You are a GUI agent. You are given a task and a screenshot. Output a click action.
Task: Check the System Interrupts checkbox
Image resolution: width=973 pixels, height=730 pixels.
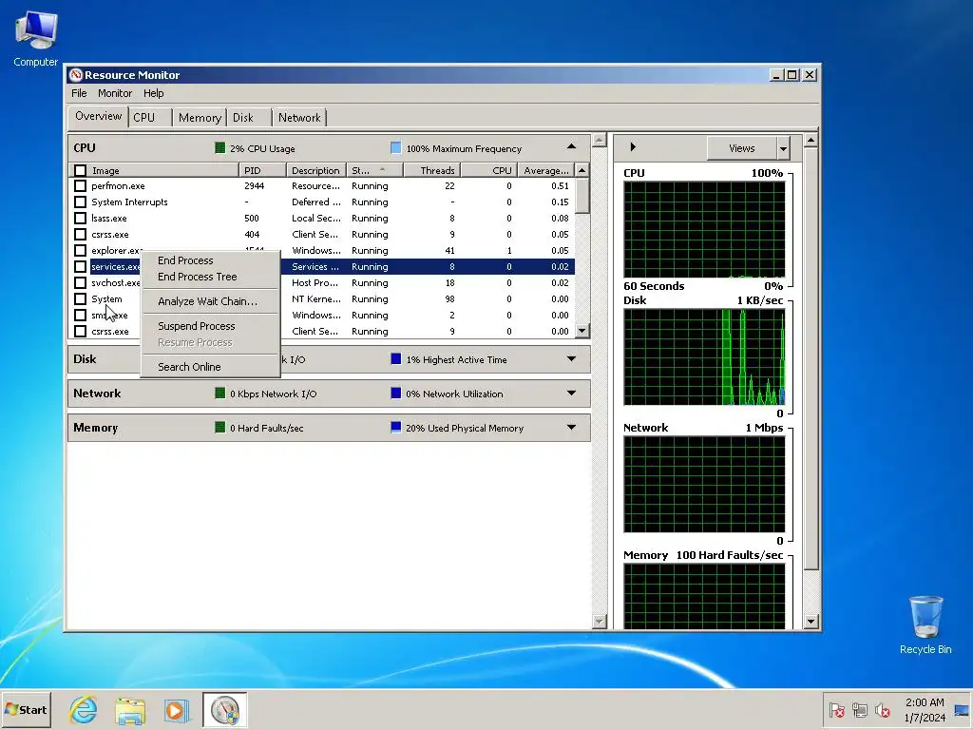(x=80, y=202)
